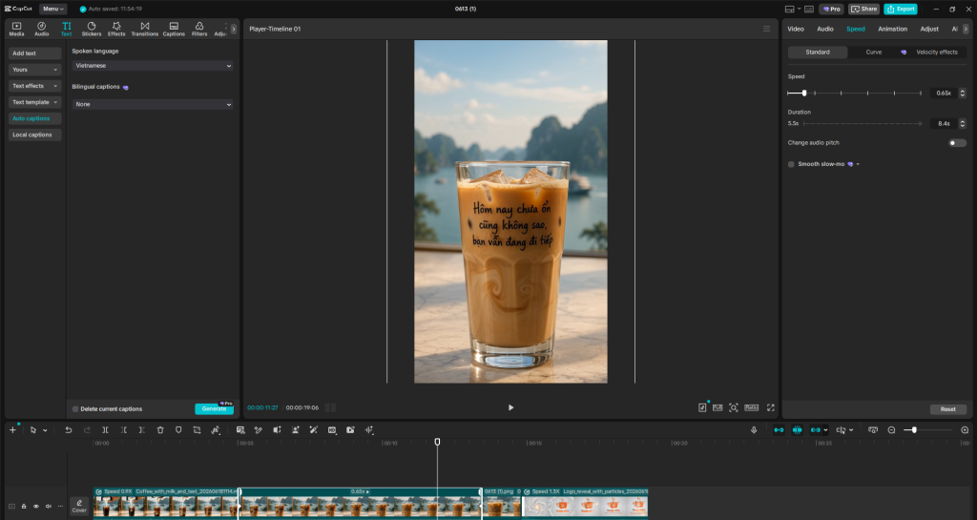Check Delete current captions

click(75, 409)
